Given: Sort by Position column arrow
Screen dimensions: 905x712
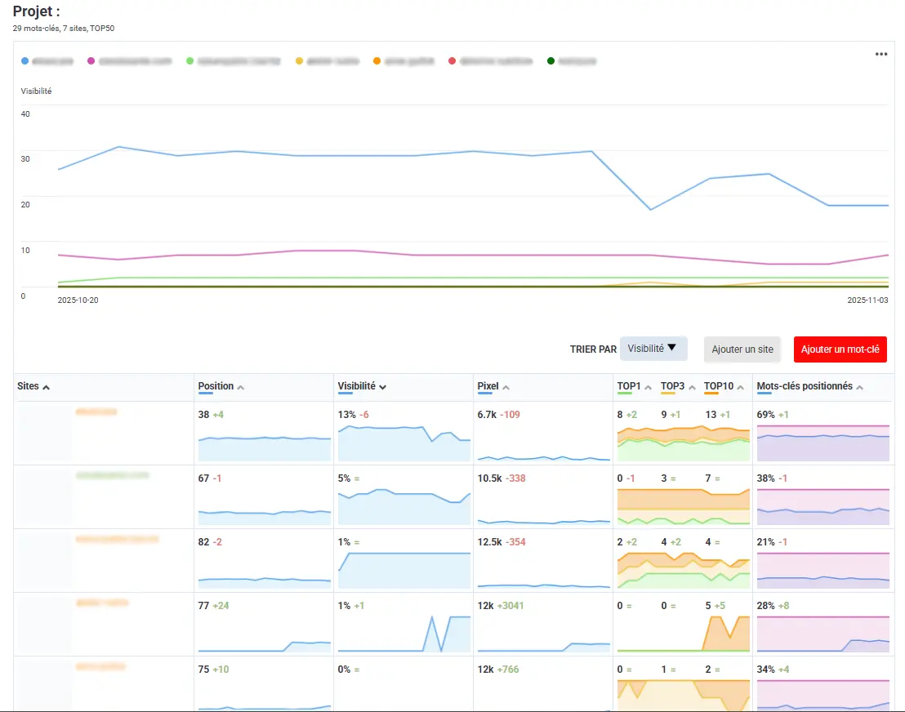Looking at the screenshot, I should (241, 387).
